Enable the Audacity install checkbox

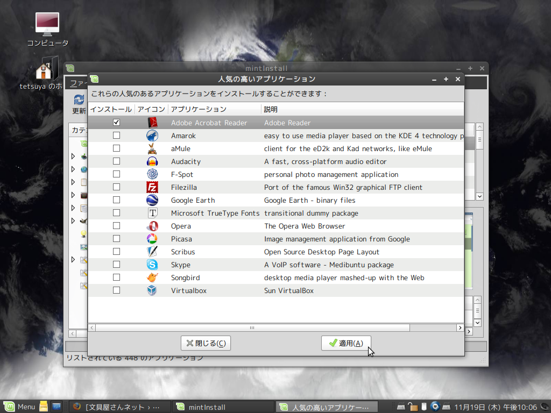coord(116,161)
